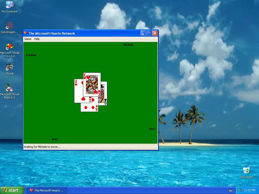Select the DataWagon desktop shortcut

(x=10, y=28)
